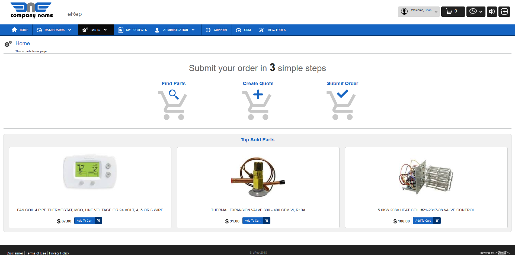Open the Support menu item
The width and height of the screenshot is (515, 255).
(217, 30)
